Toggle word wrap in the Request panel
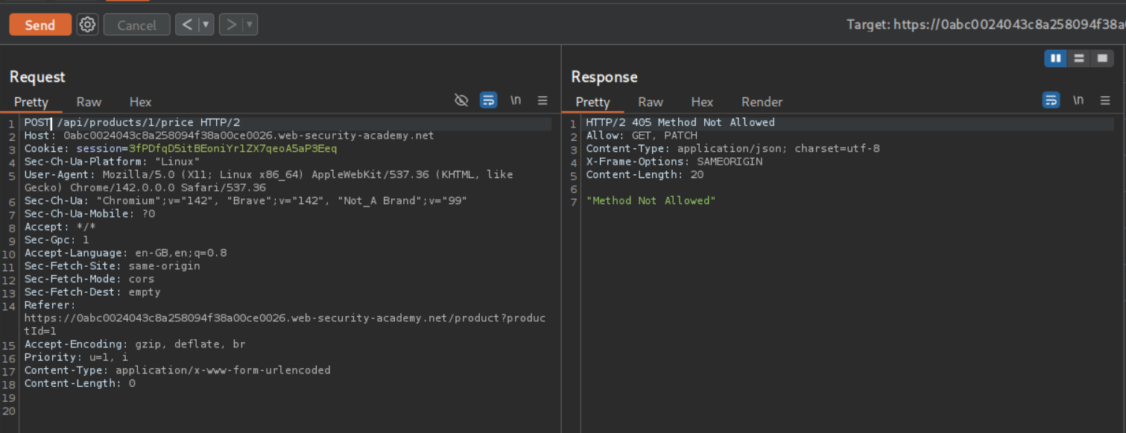The image size is (1126, 433). point(488,101)
